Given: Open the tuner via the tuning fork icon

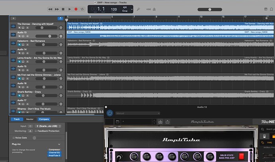Looking at the screenshot, I should [138, 9].
